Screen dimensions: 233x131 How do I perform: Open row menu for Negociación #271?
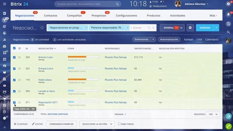coord(19,102)
